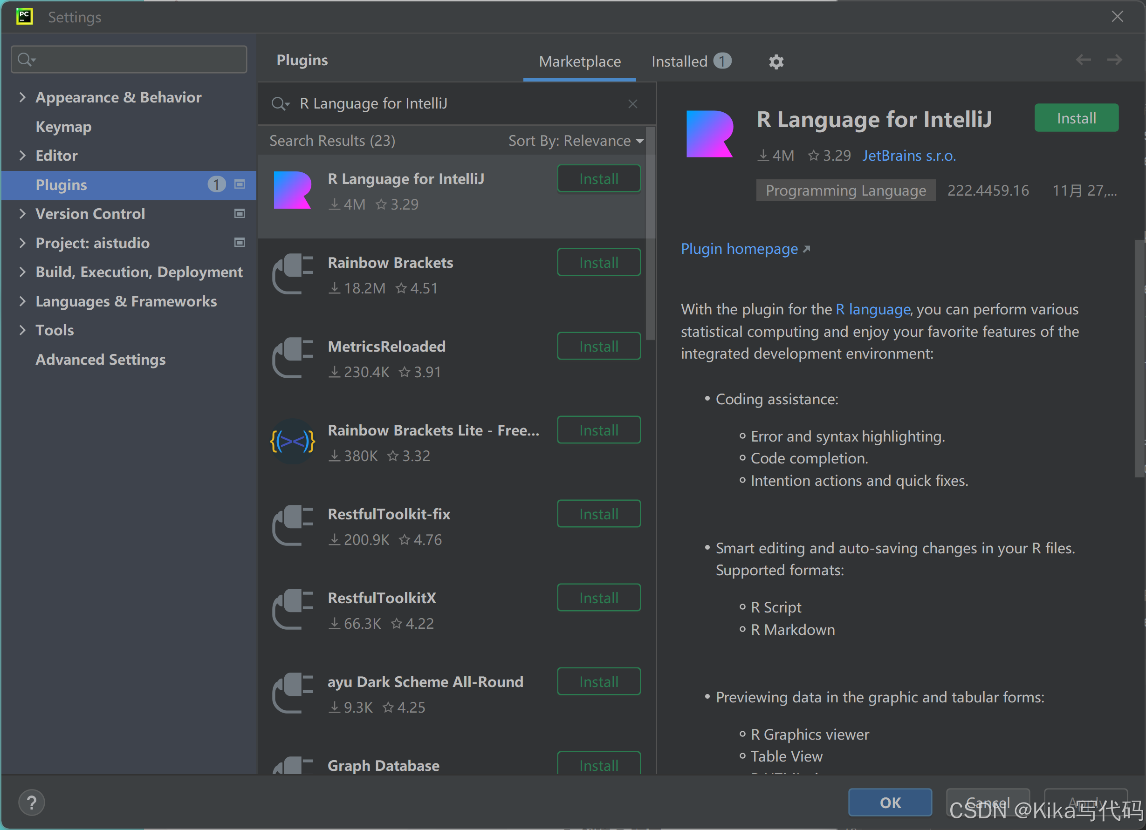Click the Rainbow Brackets Lite plugin icon
The height and width of the screenshot is (830, 1146).
(x=293, y=442)
